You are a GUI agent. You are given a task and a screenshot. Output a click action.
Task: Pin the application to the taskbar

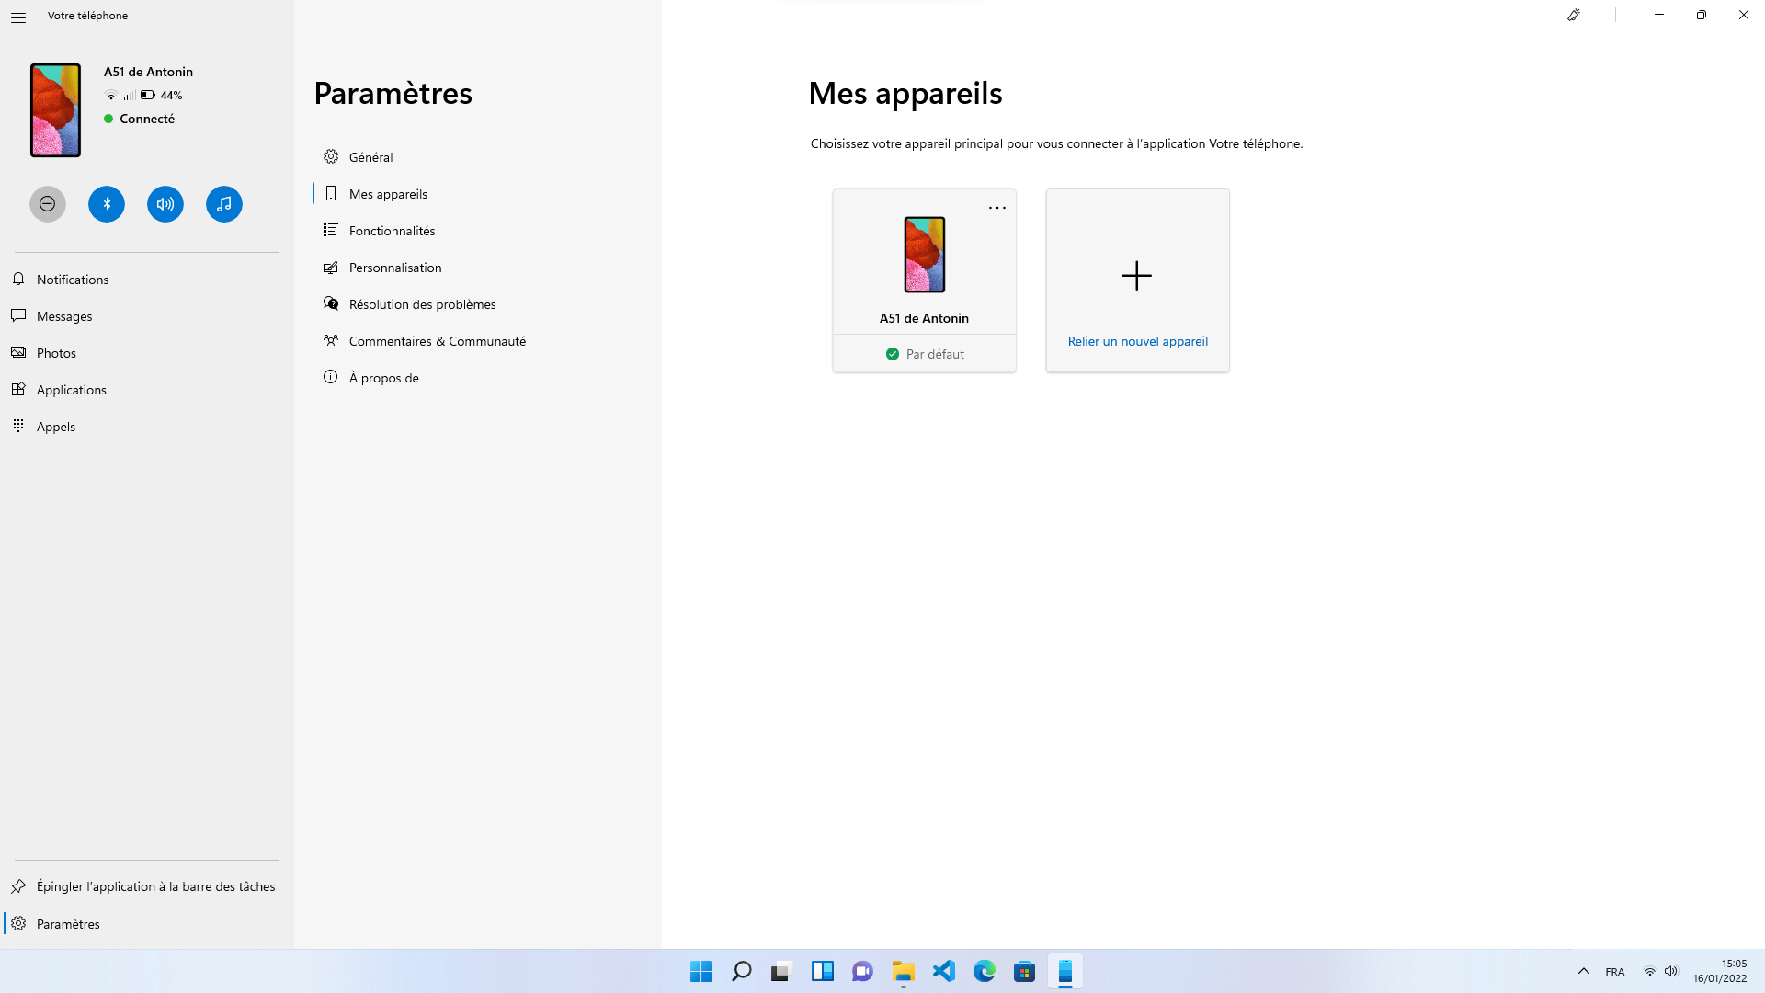tap(147, 886)
